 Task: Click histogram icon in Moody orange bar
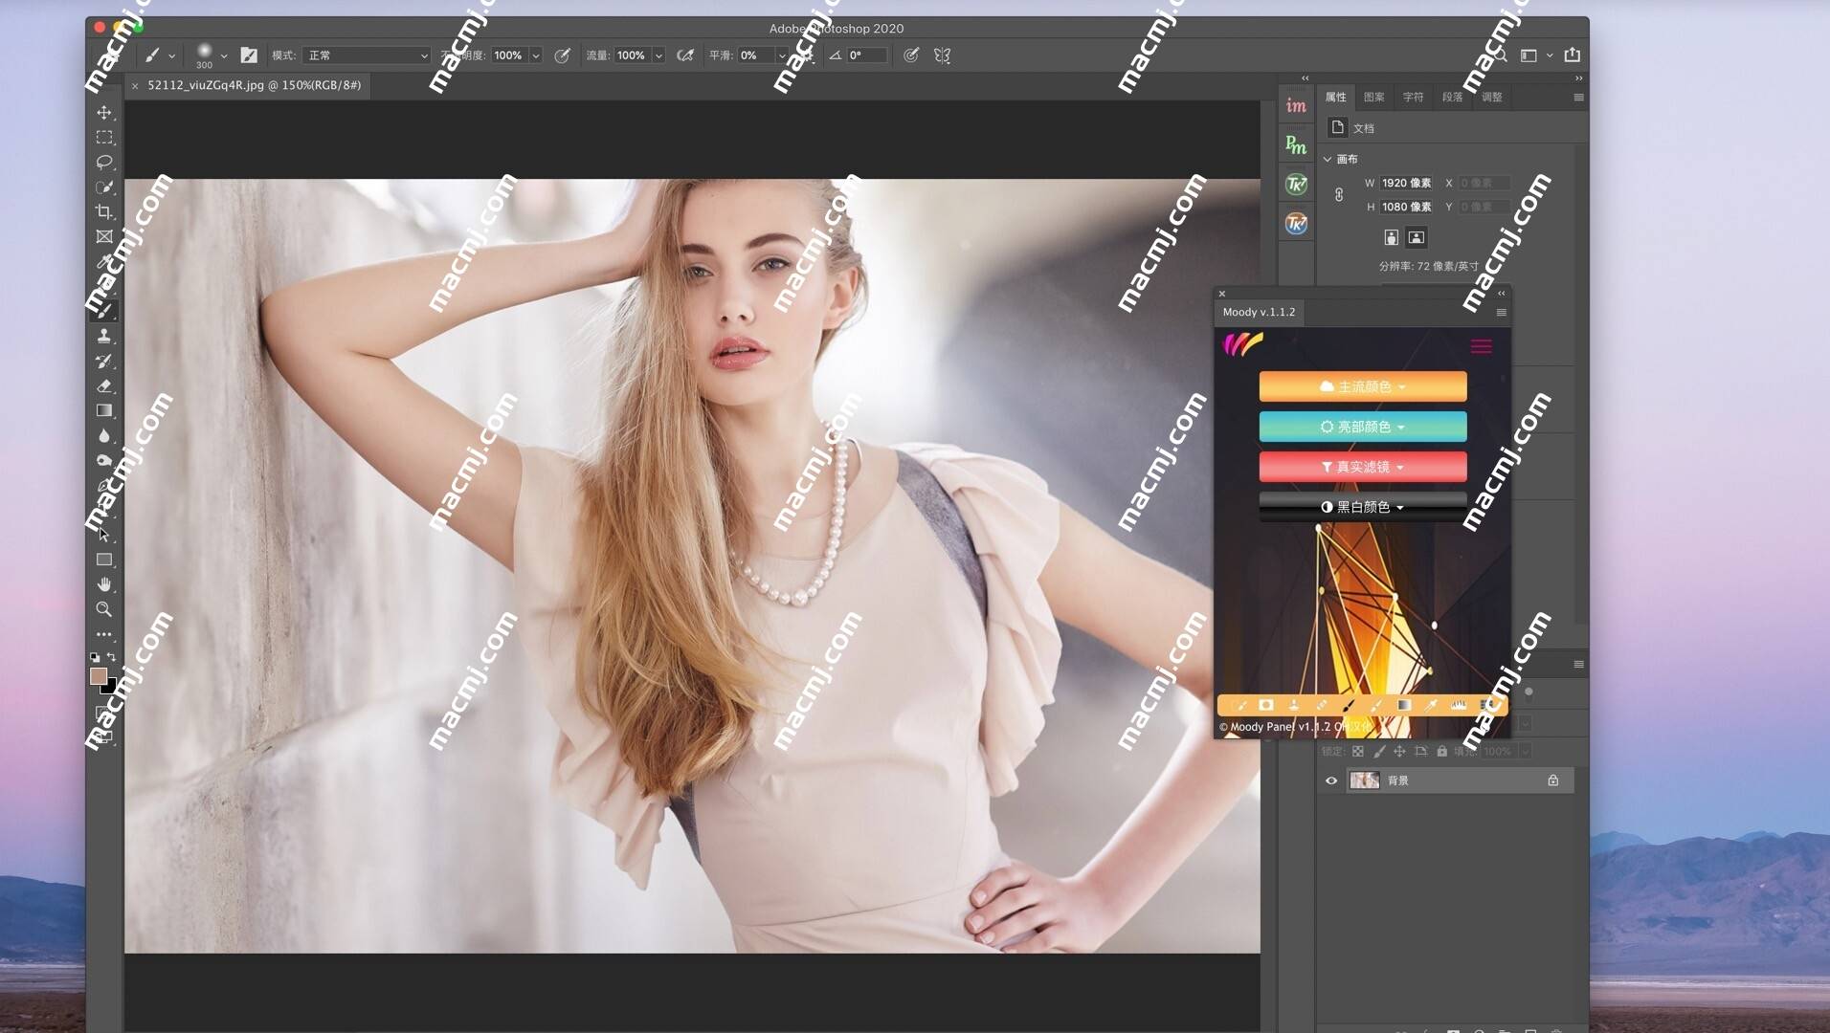(x=1459, y=705)
